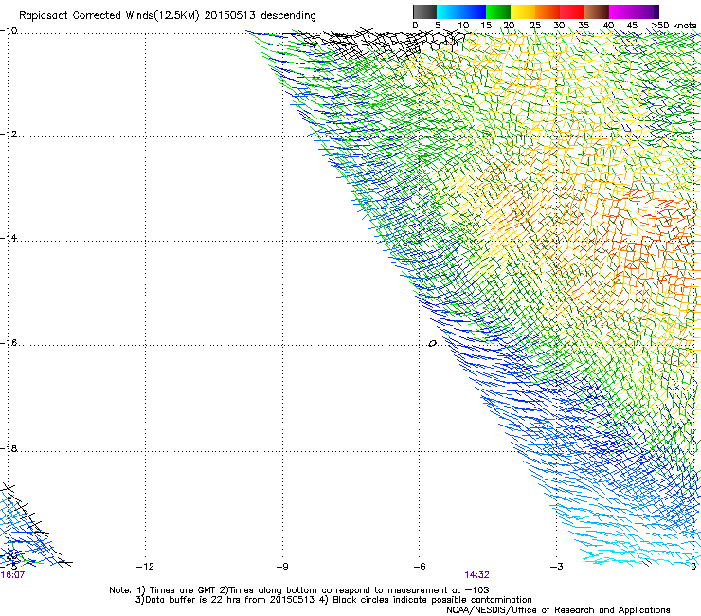Click the green 15-20 knots color band

(x=498, y=11)
